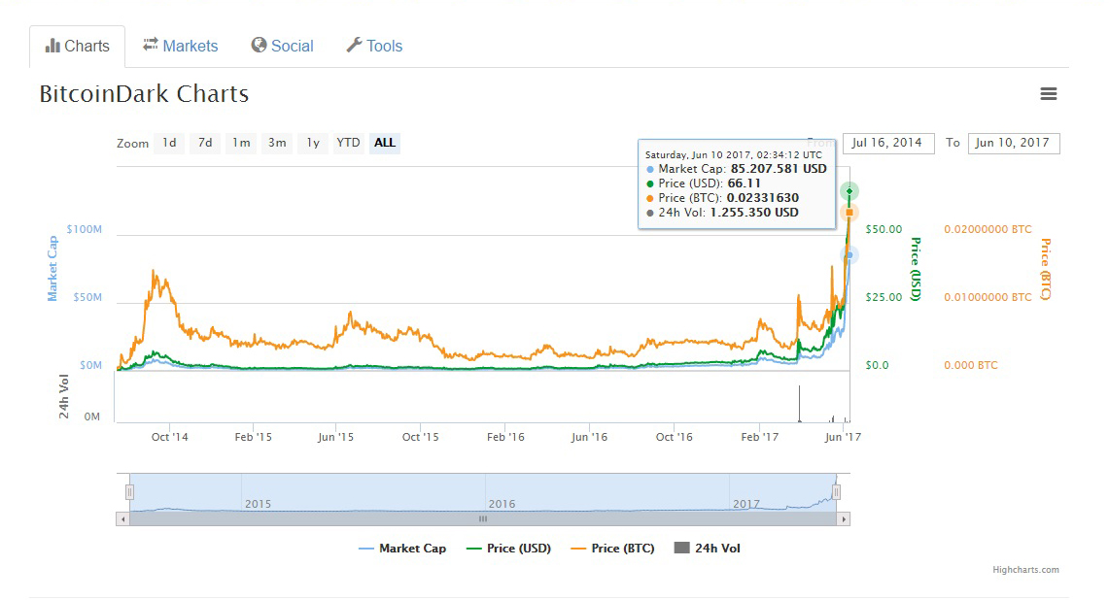Viewport: 1109px width, 600px height.
Task: Click the 0.02000000 BTC axis label
Action: click(x=988, y=229)
